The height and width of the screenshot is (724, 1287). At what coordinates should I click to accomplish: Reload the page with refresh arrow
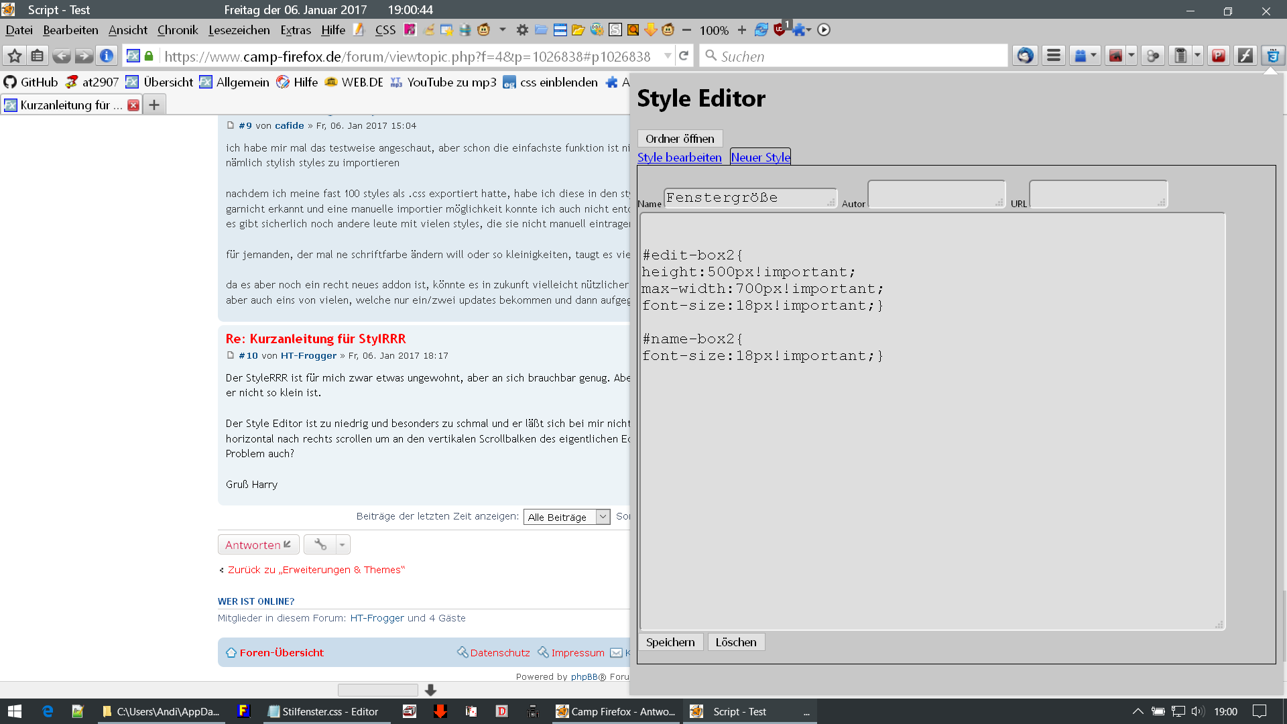[684, 56]
